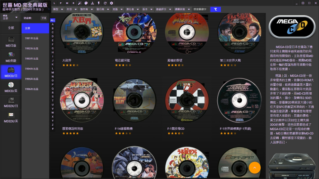Click star rating under 餓狼傳說特別版
319x179 pixels.
coord(71,133)
